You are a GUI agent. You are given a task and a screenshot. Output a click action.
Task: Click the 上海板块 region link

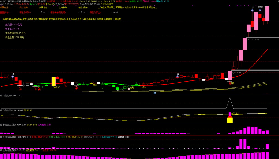pos(63,8)
